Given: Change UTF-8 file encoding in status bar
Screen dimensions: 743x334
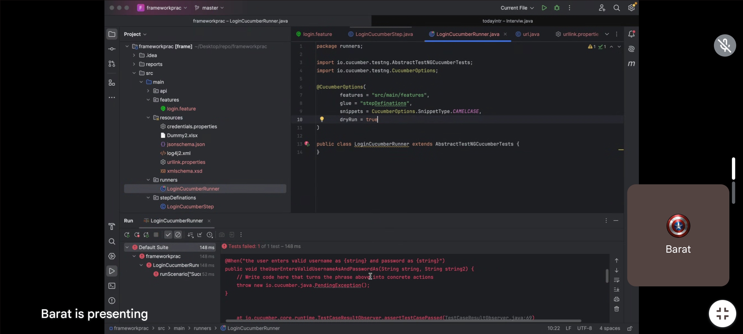Looking at the screenshot, I should [x=584, y=328].
